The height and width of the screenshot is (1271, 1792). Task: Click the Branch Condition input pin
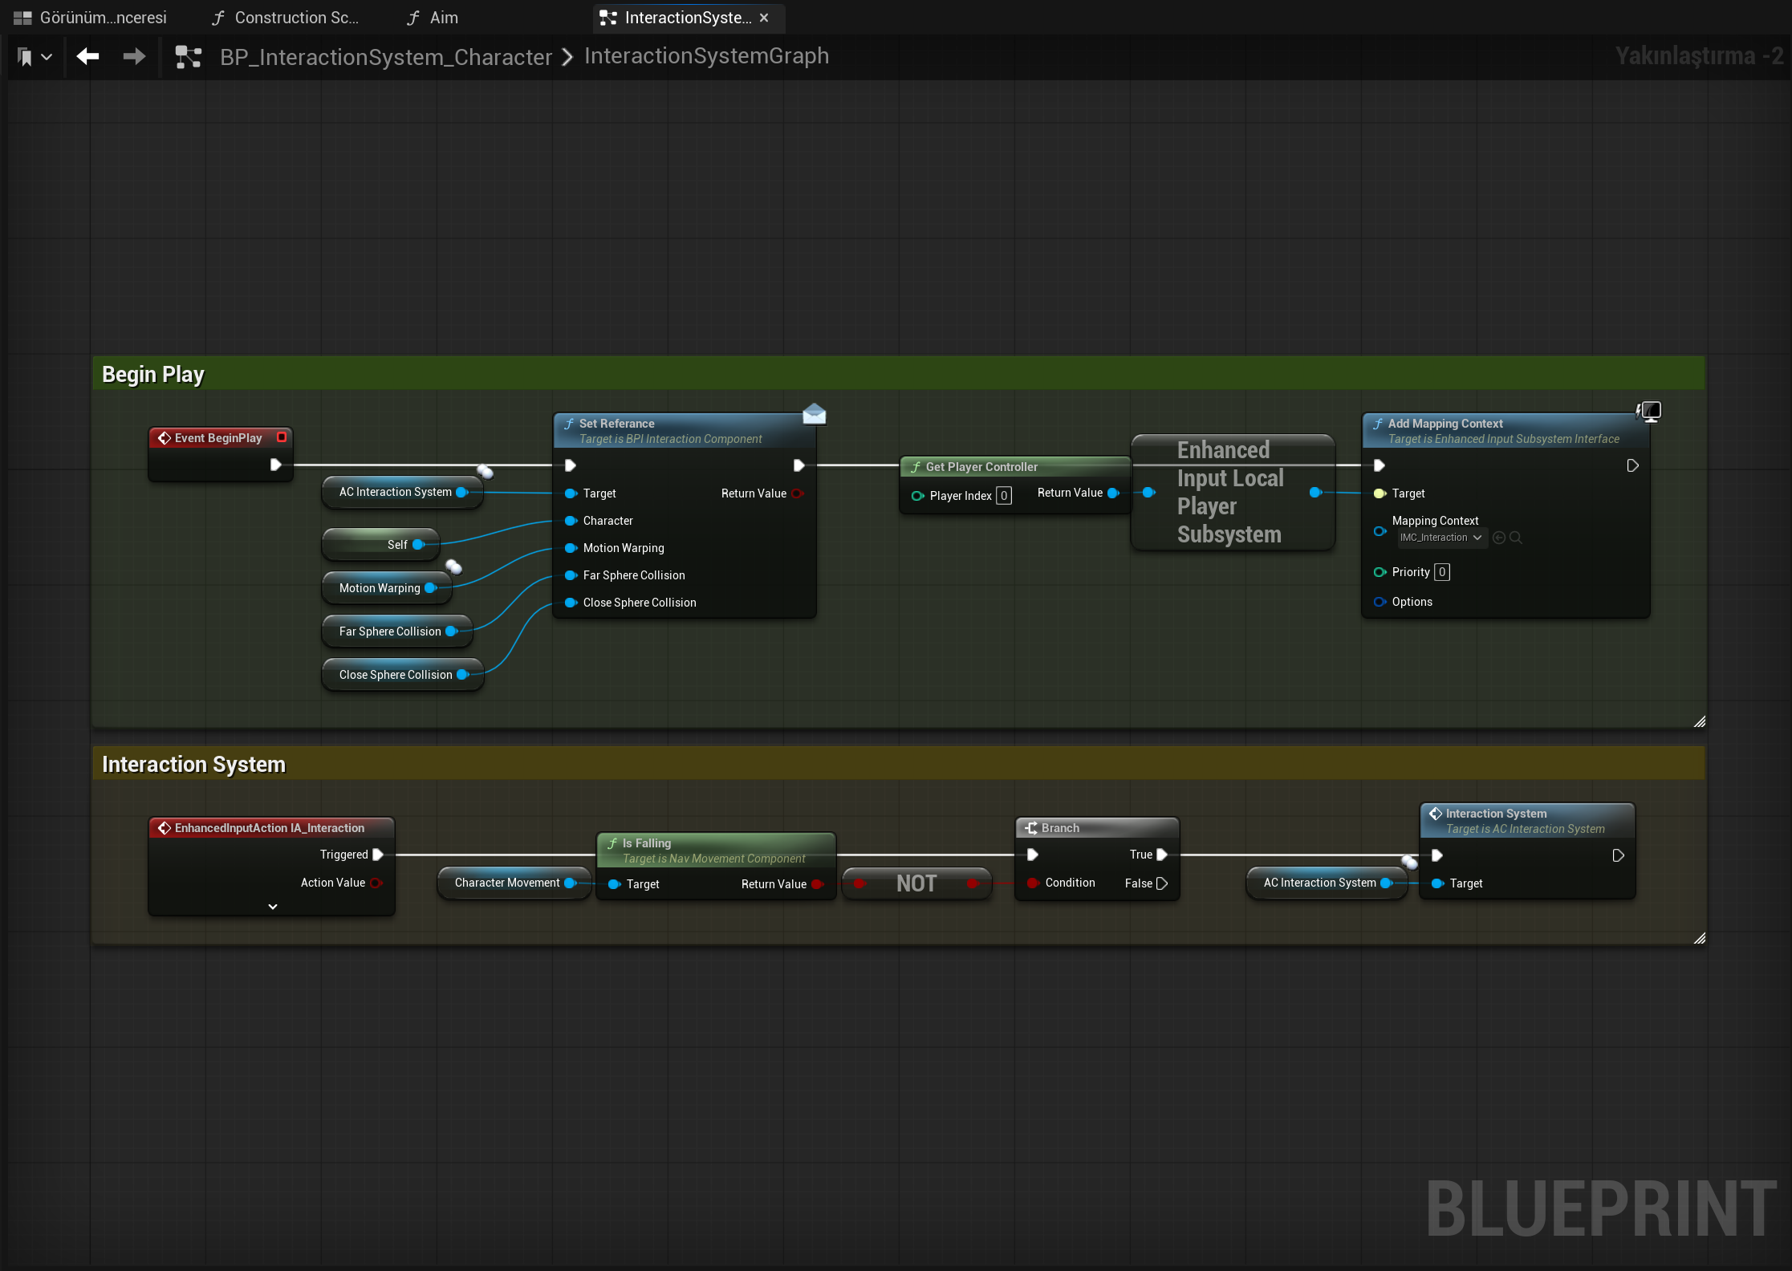click(1034, 883)
